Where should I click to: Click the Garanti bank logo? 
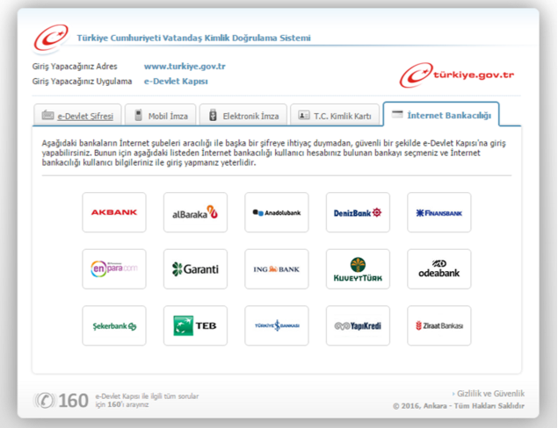[195, 269]
